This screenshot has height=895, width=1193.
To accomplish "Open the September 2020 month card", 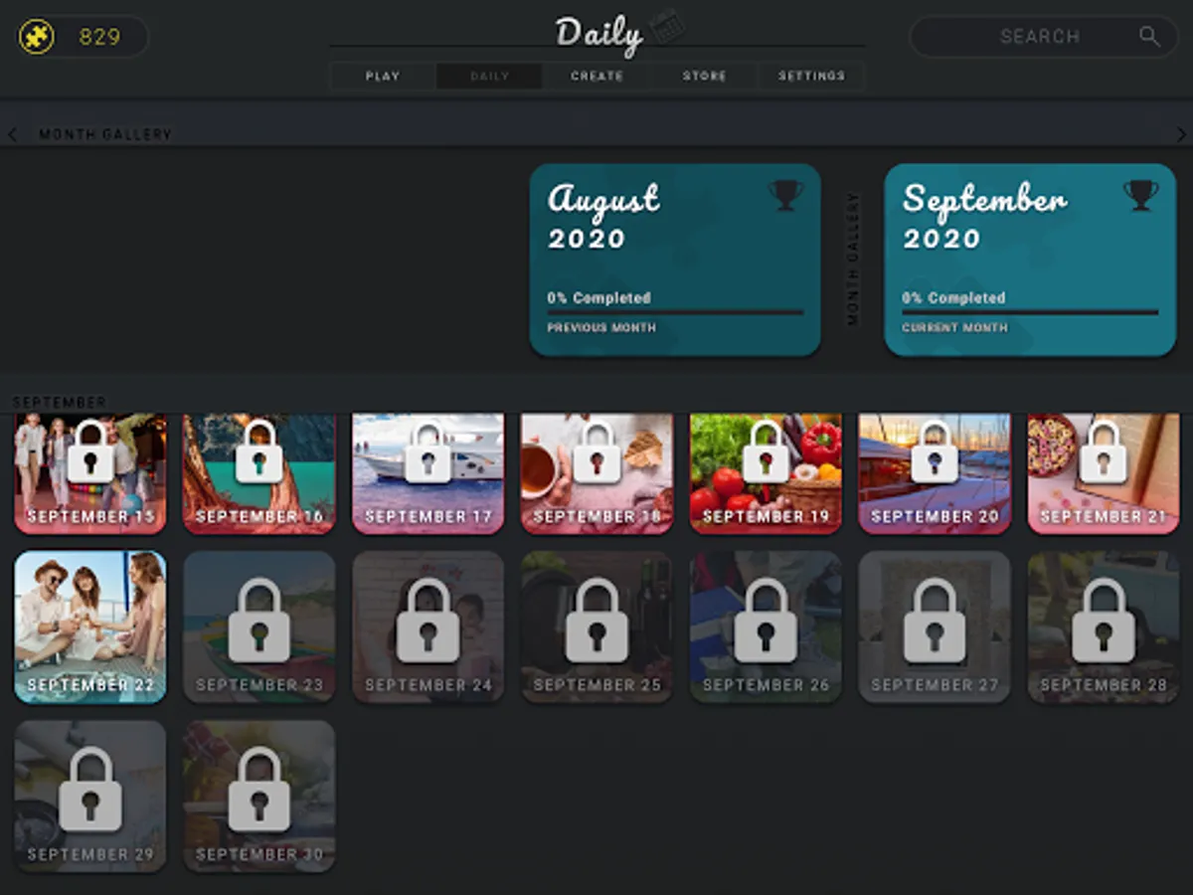I will click(1030, 260).
